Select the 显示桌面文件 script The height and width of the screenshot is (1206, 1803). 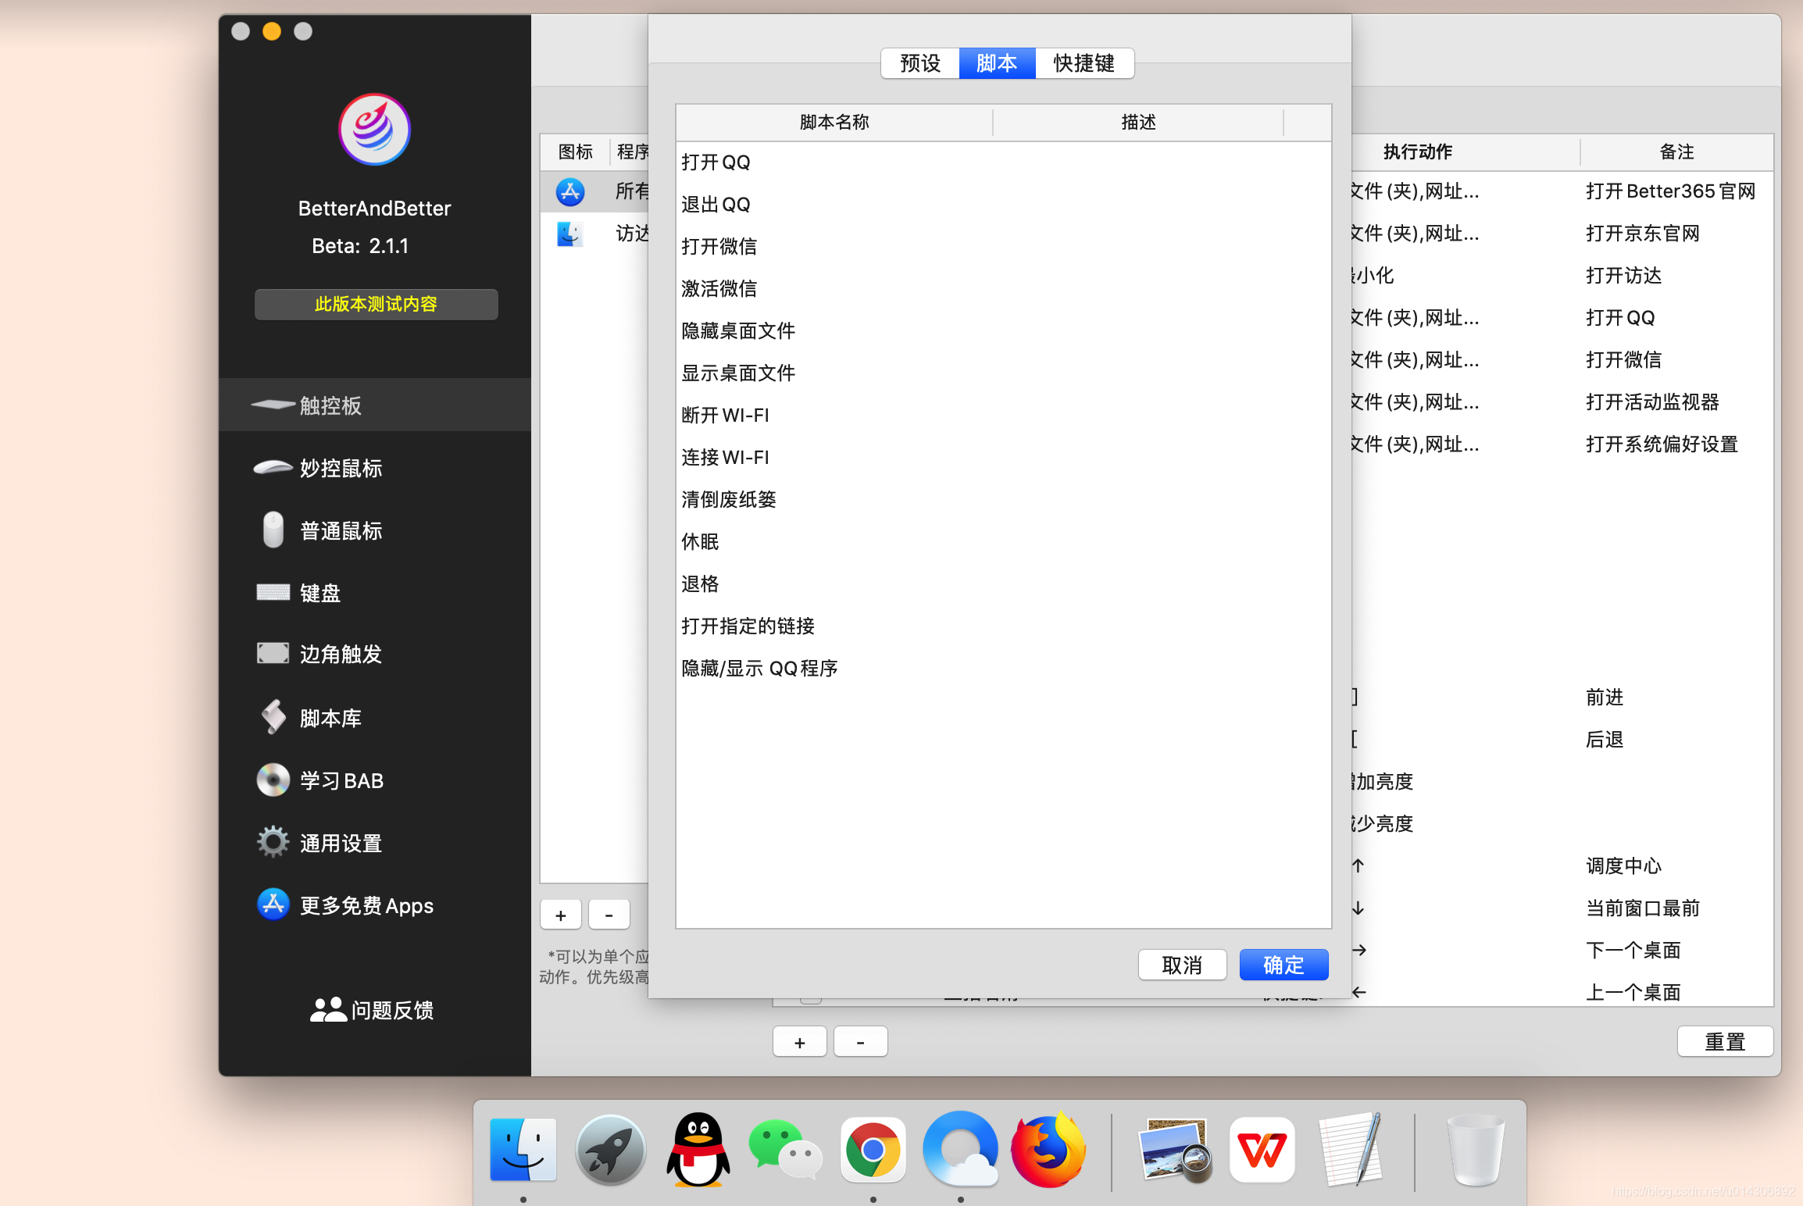pyautogui.click(x=1003, y=373)
